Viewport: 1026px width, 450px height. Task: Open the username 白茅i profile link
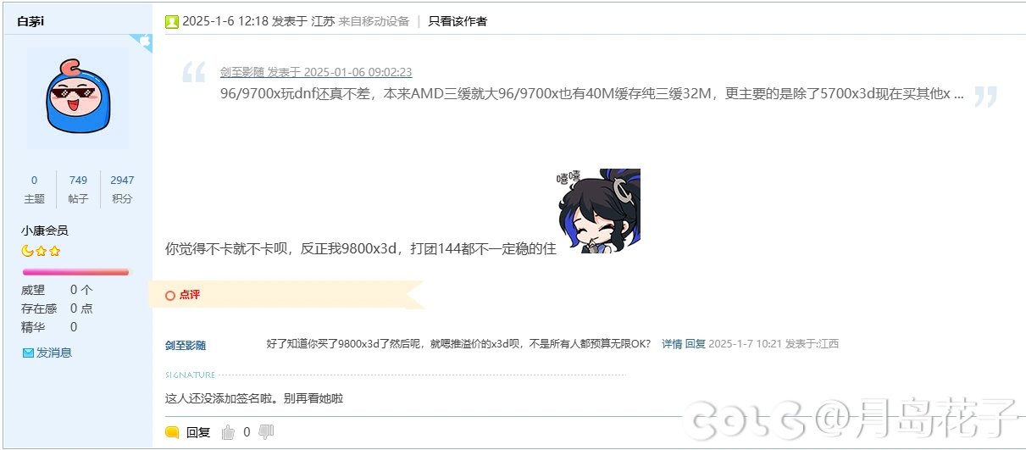[x=31, y=21]
